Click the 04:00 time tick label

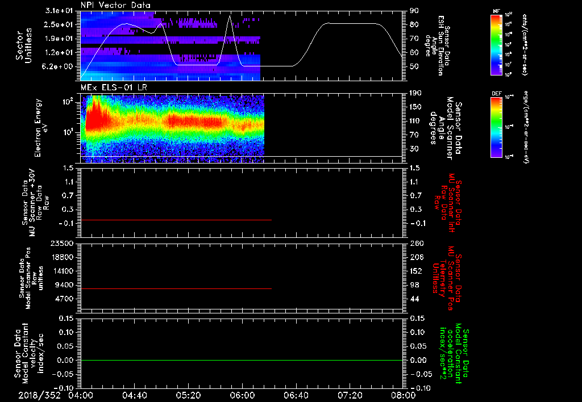(x=81, y=395)
